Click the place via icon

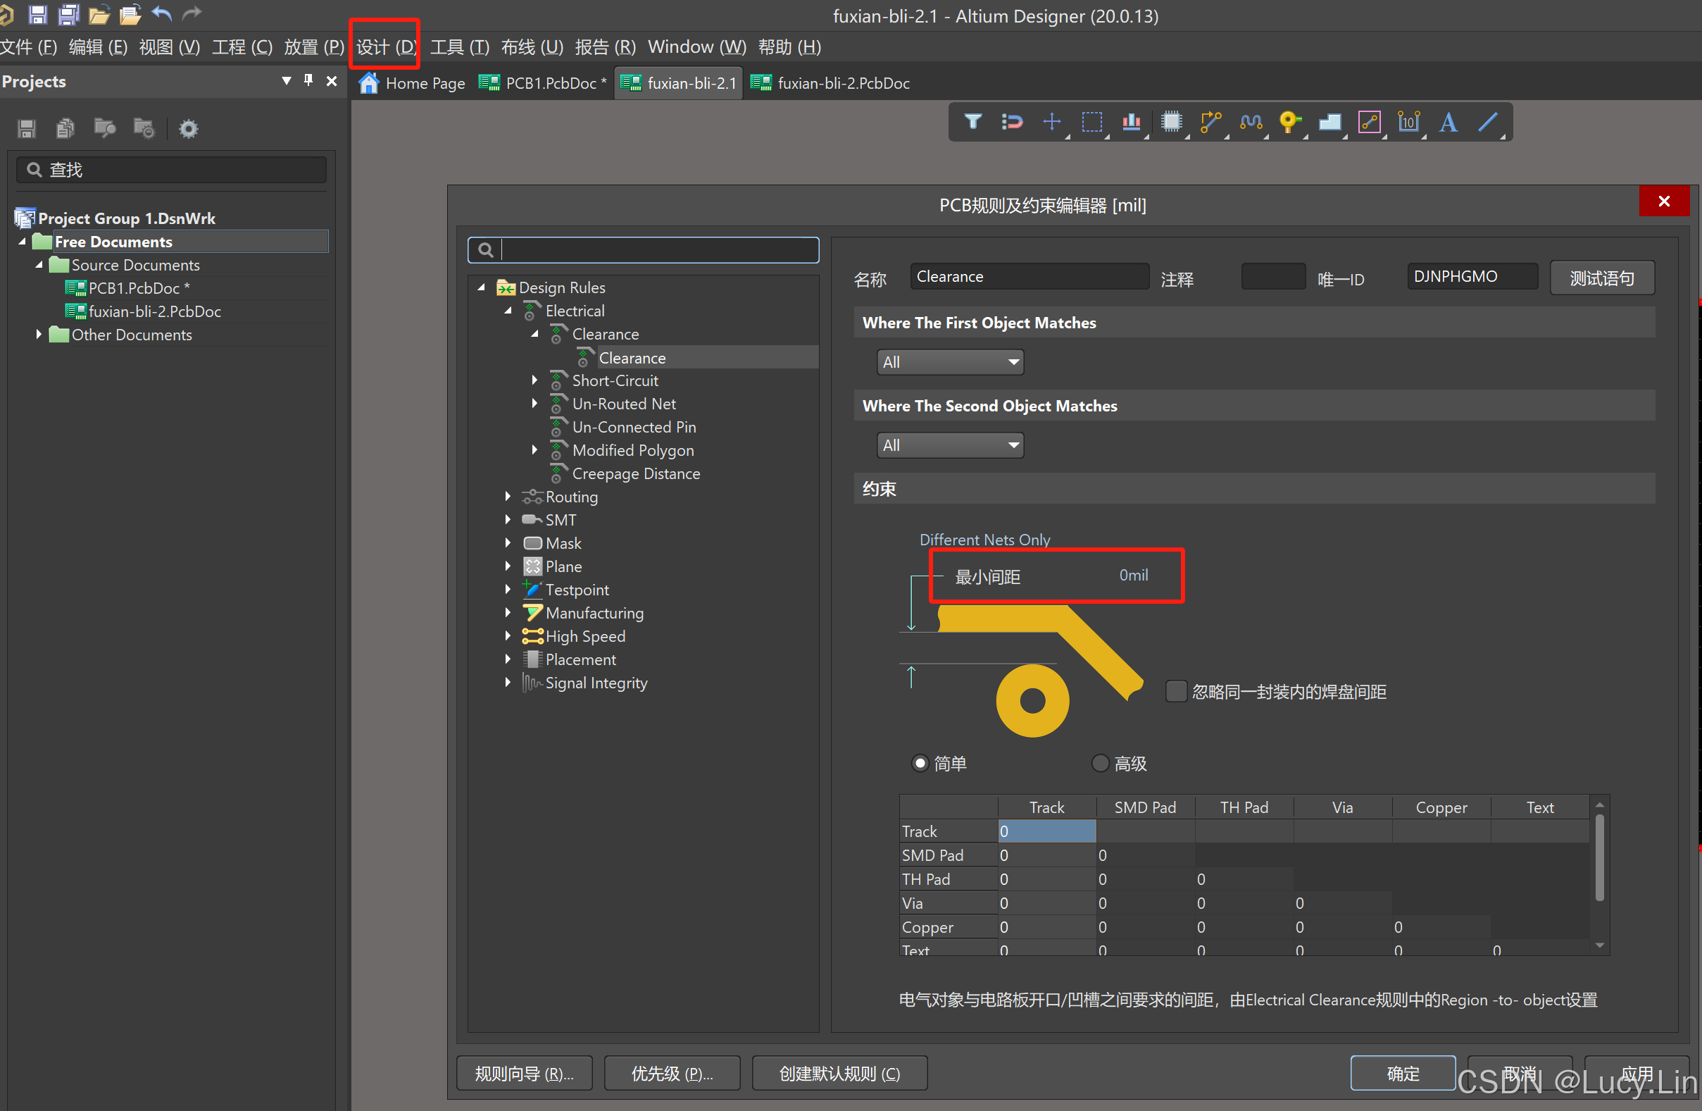[1289, 123]
